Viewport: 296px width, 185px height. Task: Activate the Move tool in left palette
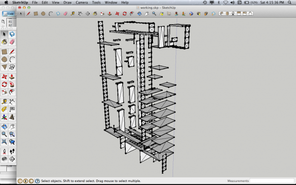[x=4, y=77]
